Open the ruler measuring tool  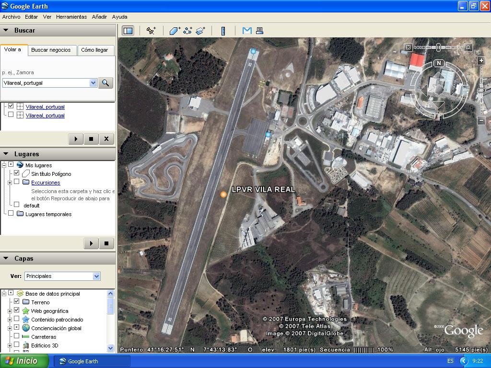tap(223, 31)
